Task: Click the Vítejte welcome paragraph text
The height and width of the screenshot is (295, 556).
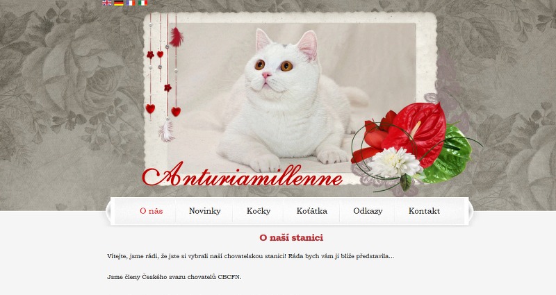Action: 250,256
